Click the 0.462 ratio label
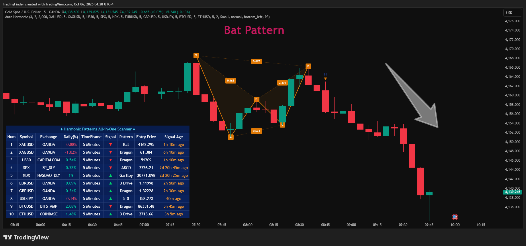 (x=230, y=81)
